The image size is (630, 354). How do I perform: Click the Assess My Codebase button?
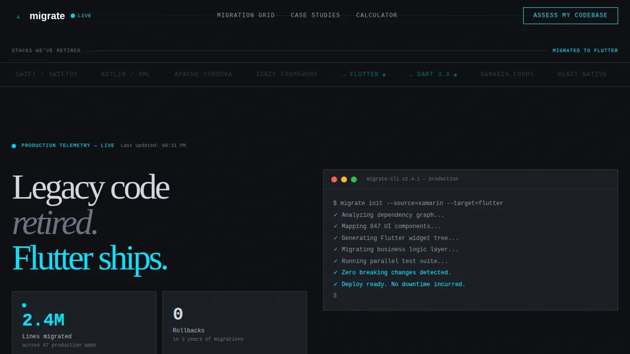570,16
